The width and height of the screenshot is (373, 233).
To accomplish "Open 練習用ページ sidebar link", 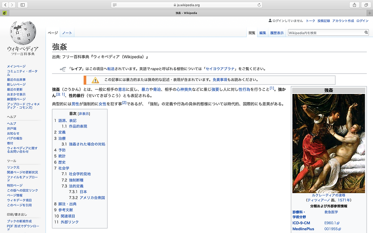I will point(16,99).
